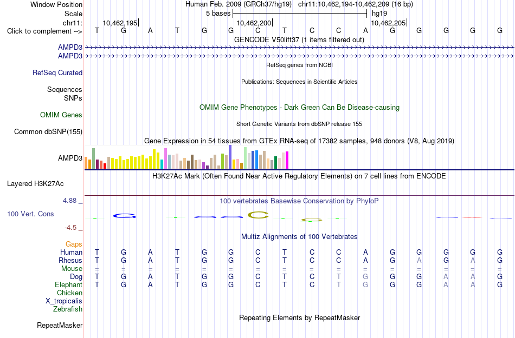Click the light-grey T in Elephant row
Viewport: 515px width, 338px height.
[x=339, y=285]
